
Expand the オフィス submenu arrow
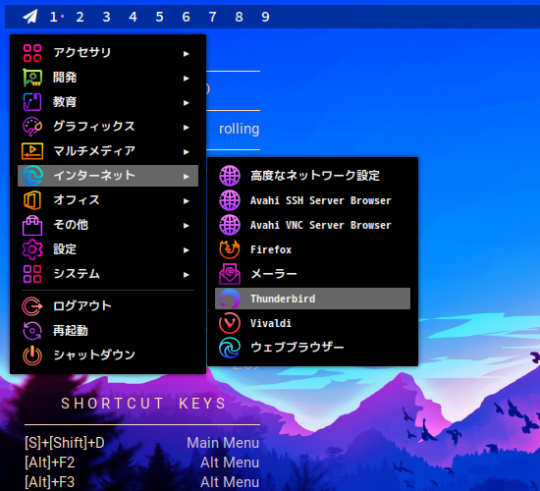pyautogui.click(x=187, y=201)
